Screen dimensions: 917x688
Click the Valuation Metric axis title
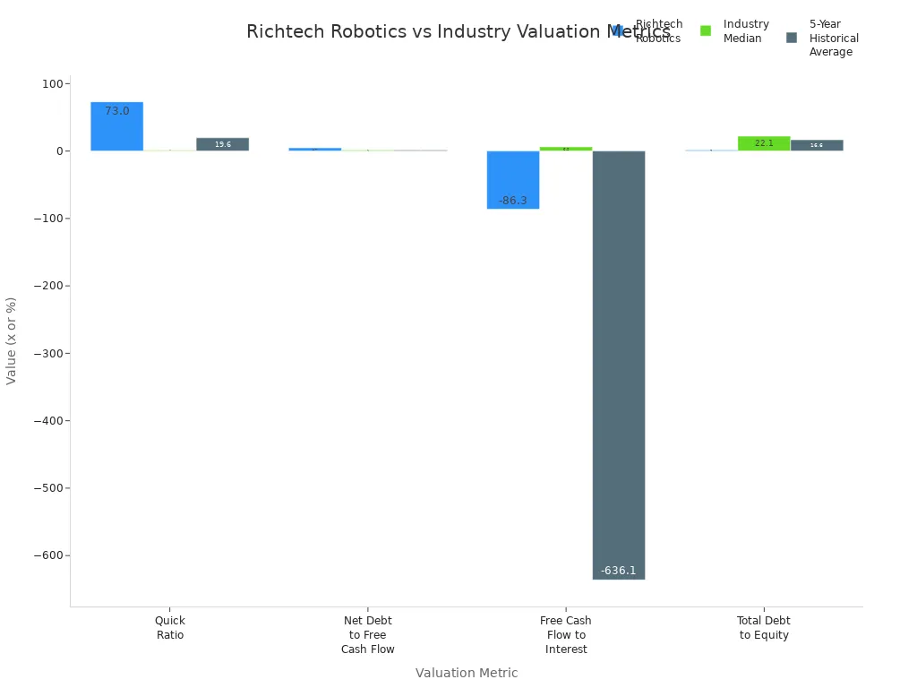(466, 673)
